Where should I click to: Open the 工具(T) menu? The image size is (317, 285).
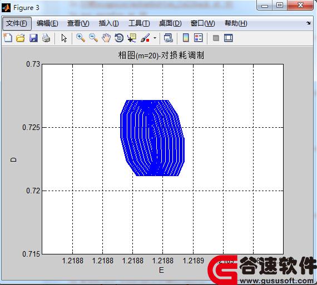click(x=139, y=23)
